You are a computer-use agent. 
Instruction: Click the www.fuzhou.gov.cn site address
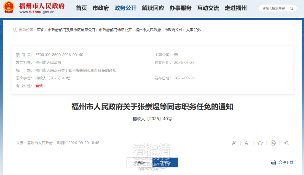coord(37,12)
